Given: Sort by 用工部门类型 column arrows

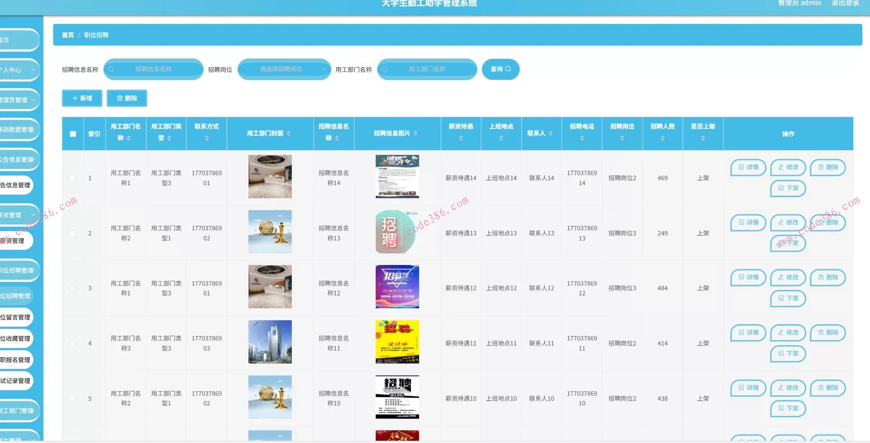Looking at the screenshot, I should click(x=169, y=138).
